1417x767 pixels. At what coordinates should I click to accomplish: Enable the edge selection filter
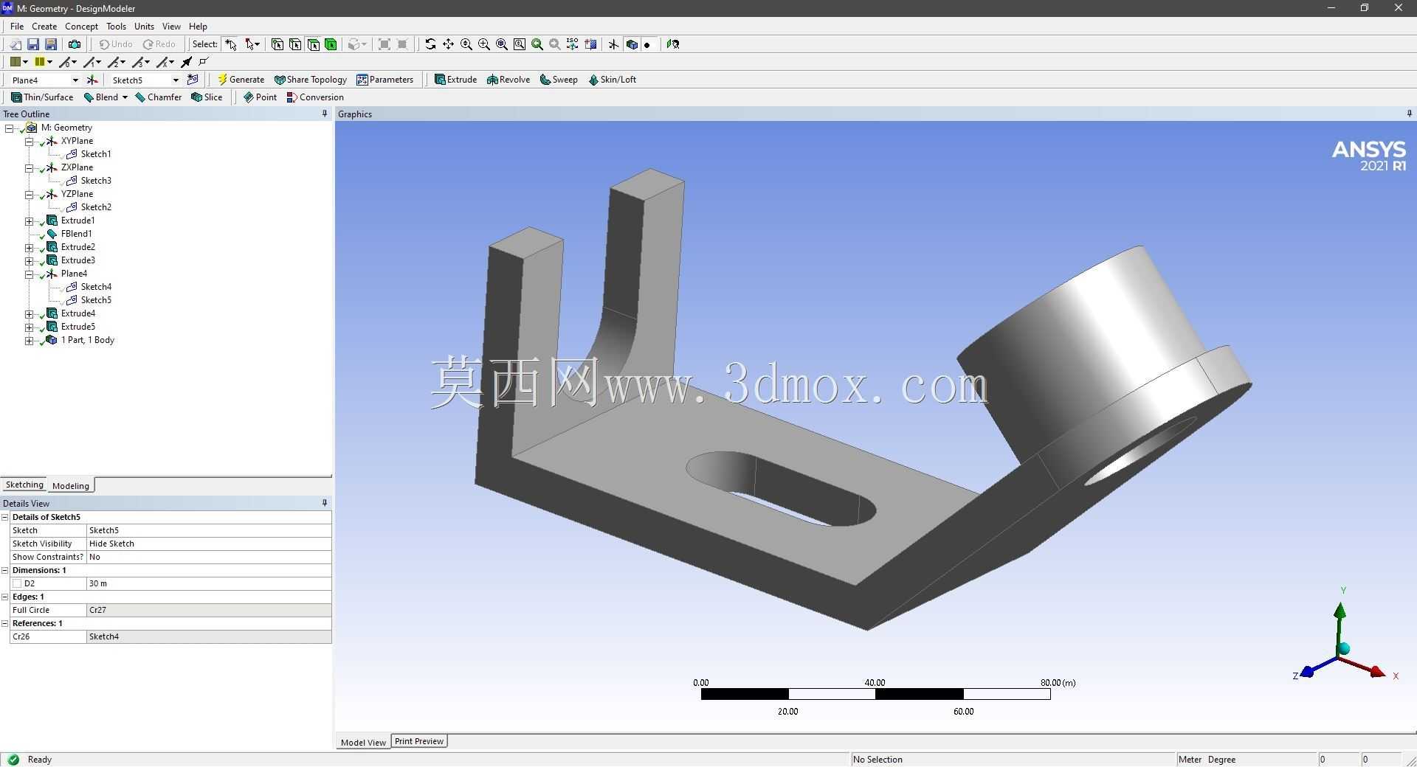tap(295, 44)
